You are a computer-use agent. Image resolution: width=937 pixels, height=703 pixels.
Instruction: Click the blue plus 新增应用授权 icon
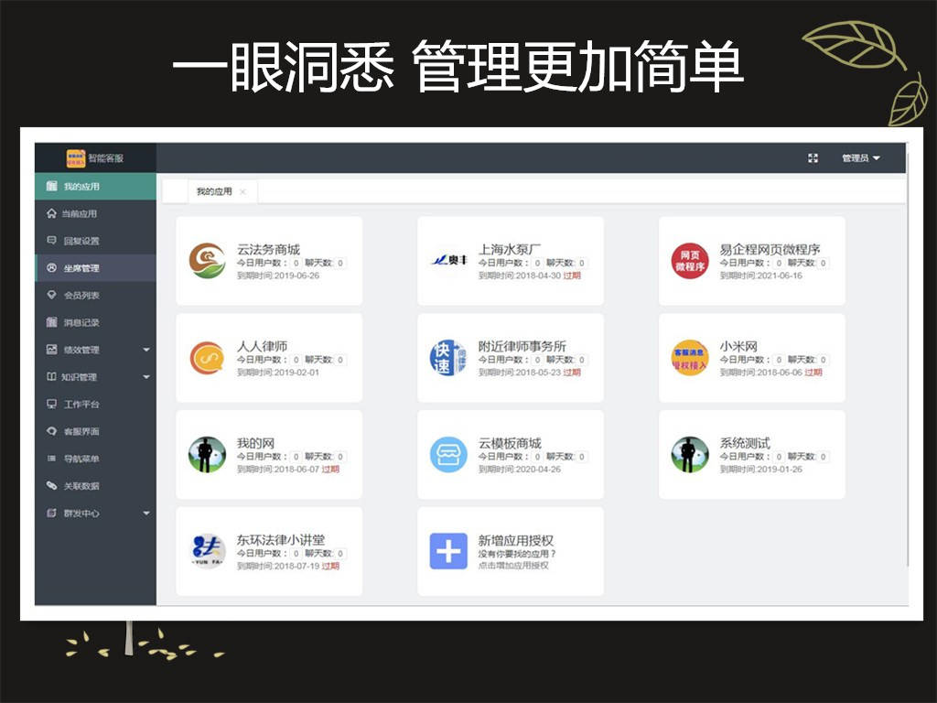[448, 551]
